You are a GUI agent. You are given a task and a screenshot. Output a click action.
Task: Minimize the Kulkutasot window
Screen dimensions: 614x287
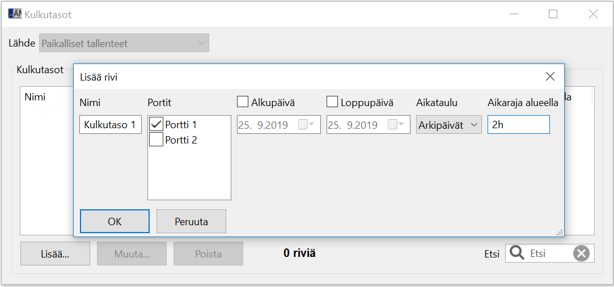click(514, 14)
